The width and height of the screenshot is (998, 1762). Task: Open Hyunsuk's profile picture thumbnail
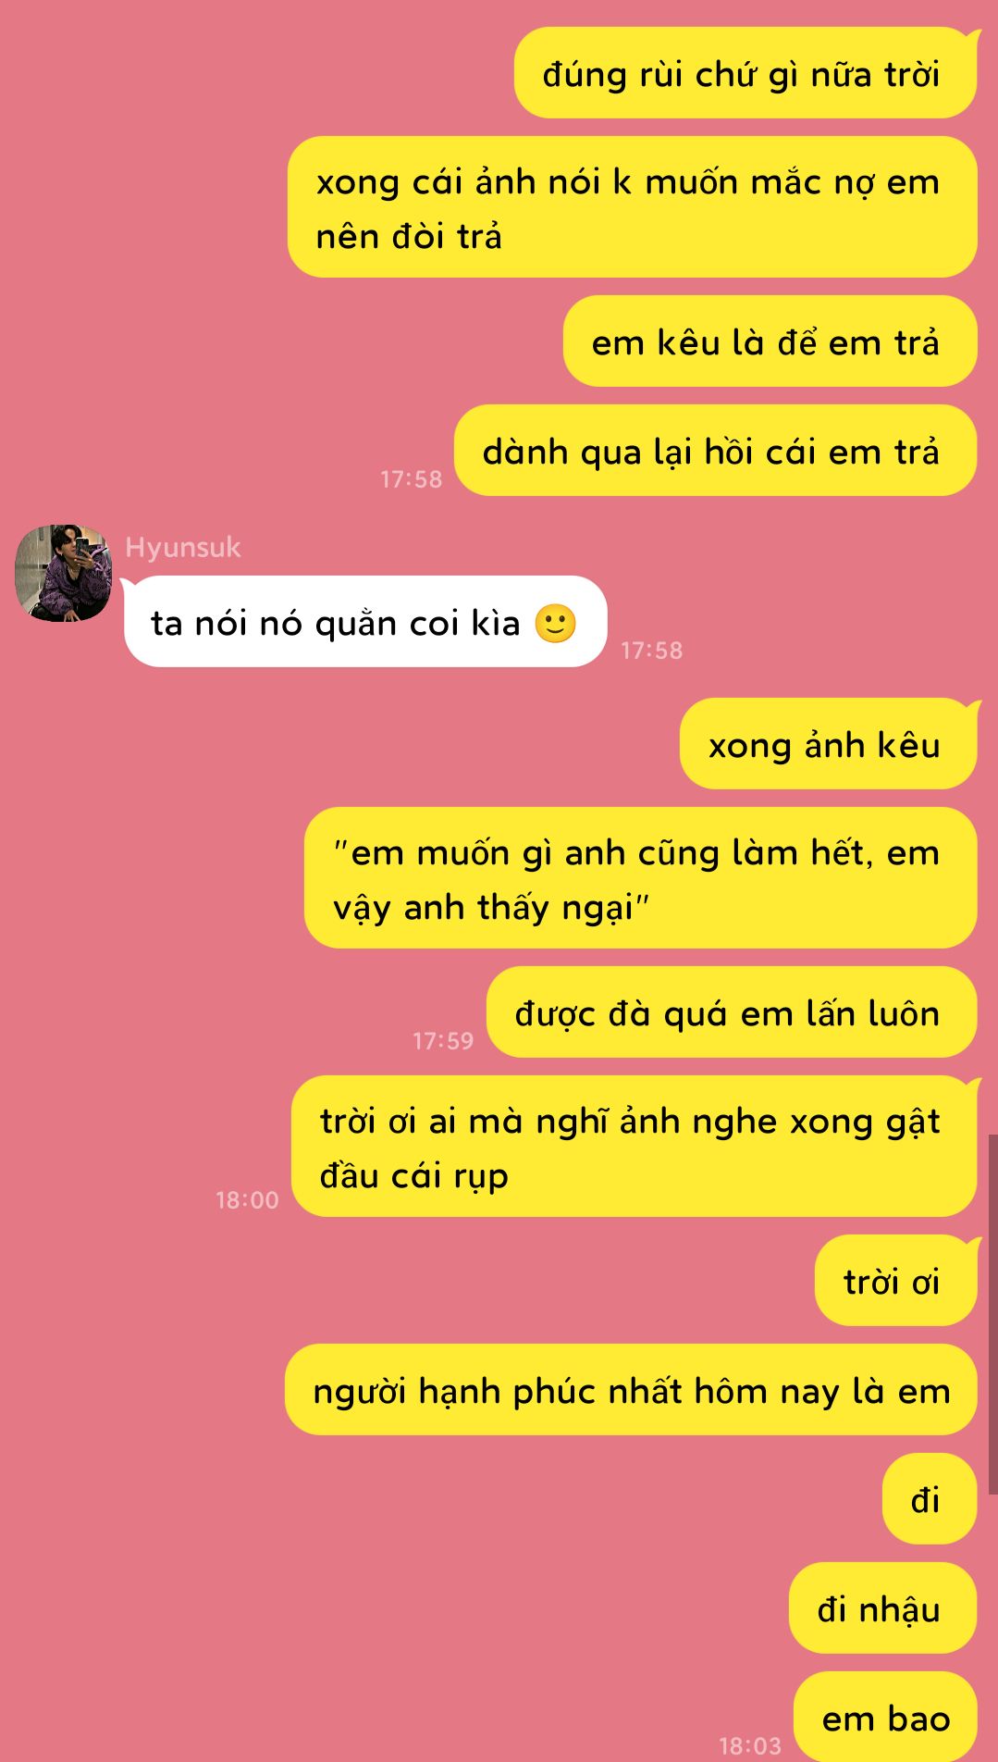[x=63, y=573]
